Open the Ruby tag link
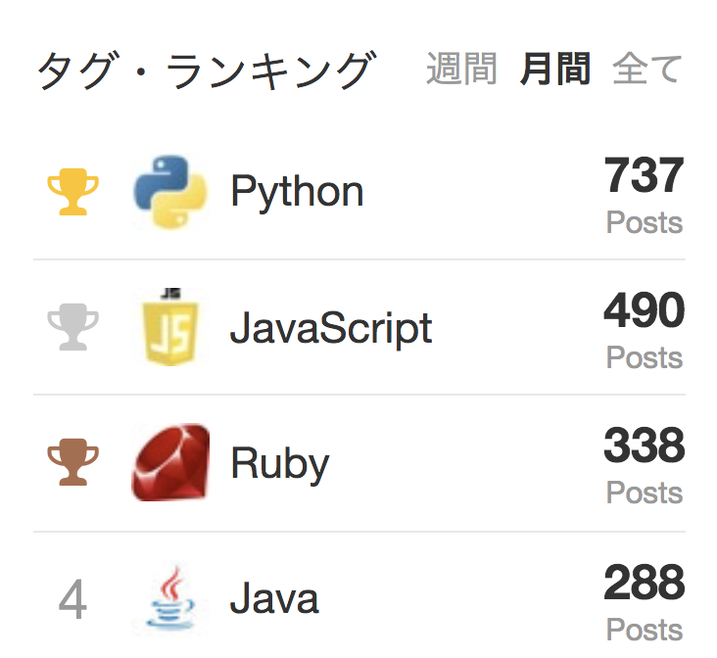This screenshot has height=658, width=717. point(280,464)
